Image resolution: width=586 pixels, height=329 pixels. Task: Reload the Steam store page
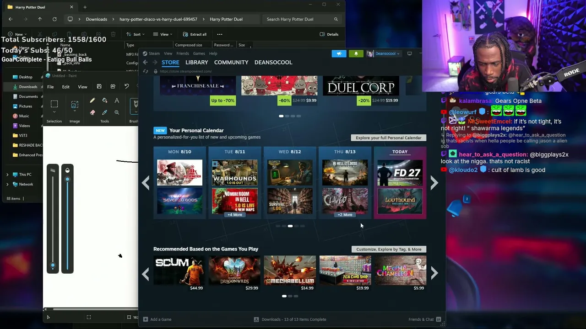tap(146, 71)
